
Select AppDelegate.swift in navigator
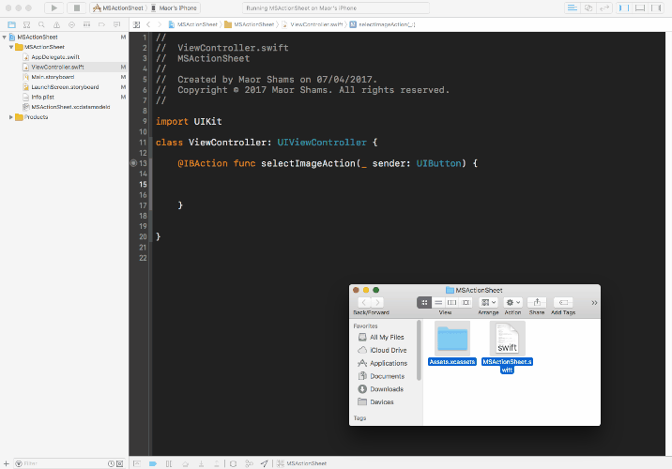point(55,57)
